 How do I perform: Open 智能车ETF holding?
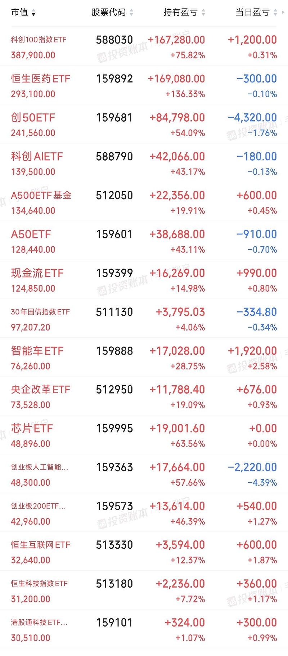click(37, 351)
